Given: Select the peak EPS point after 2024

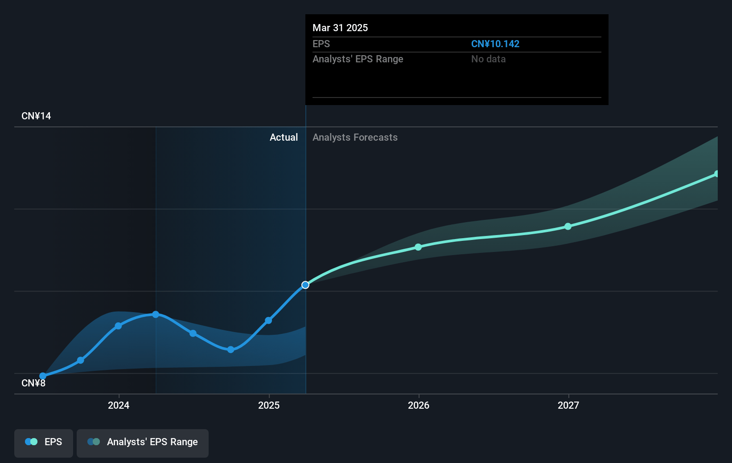Looking at the screenshot, I should click(x=156, y=314).
